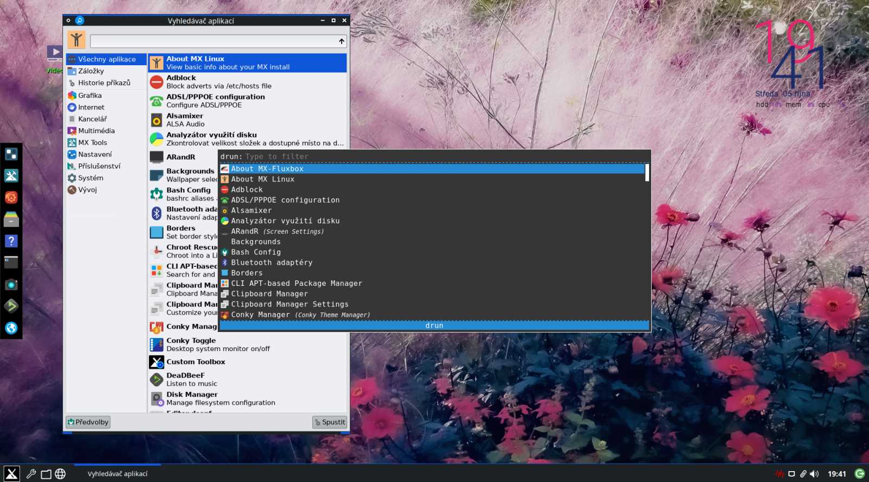This screenshot has height=482, width=869.
Task: Choose Bash Config in drun launcher
Action: click(x=432, y=252)
